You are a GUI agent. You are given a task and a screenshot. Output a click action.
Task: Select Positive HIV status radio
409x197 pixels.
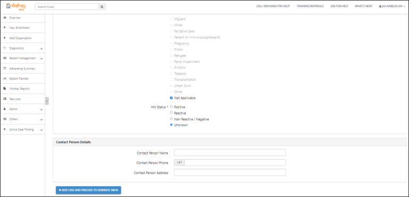click(171, 106)
